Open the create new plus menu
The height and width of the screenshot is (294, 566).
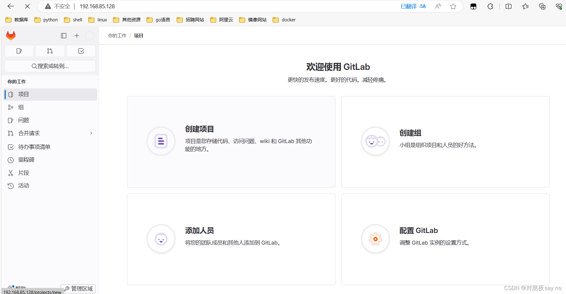pyautogui.click(x=77, y=36)
